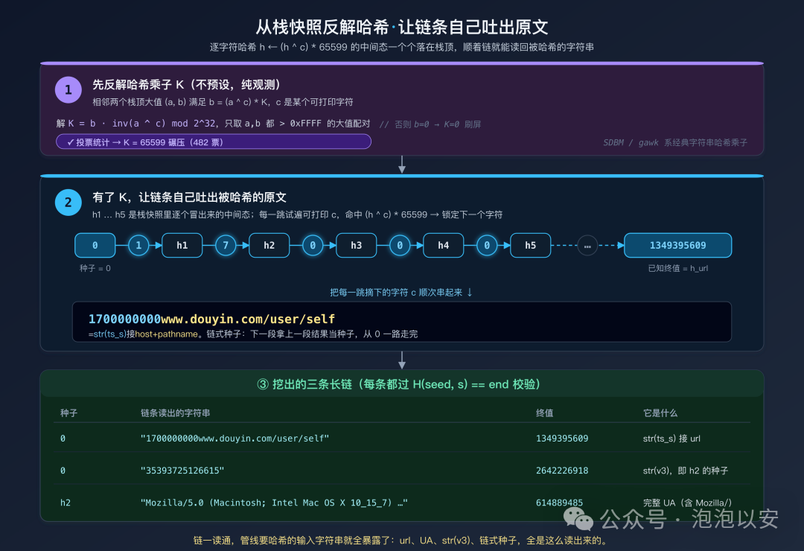The image size is (804, 551).
Task: Click the ellipsis circle after h5
Action: (x=587, y=246)
